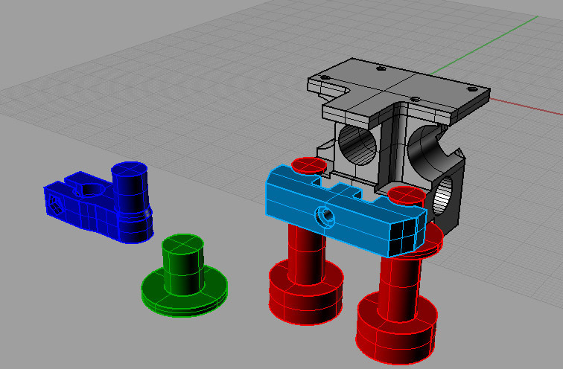563x369 pixels.
Task: Click the large circular bore in gray housing
Action: (x=357, y=145)
